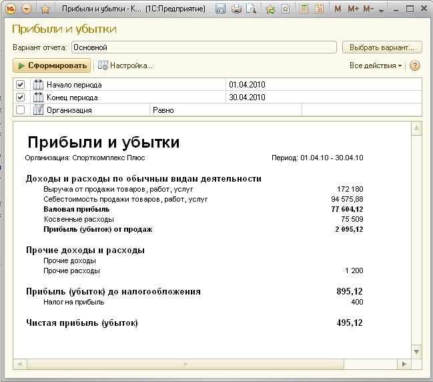Print the report with the printer icon
Screen dimensions: 433x382
[236, 9]
